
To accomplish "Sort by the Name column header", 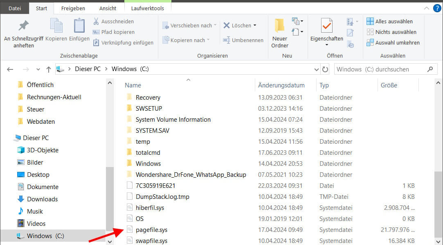I will tap(133, 85).
